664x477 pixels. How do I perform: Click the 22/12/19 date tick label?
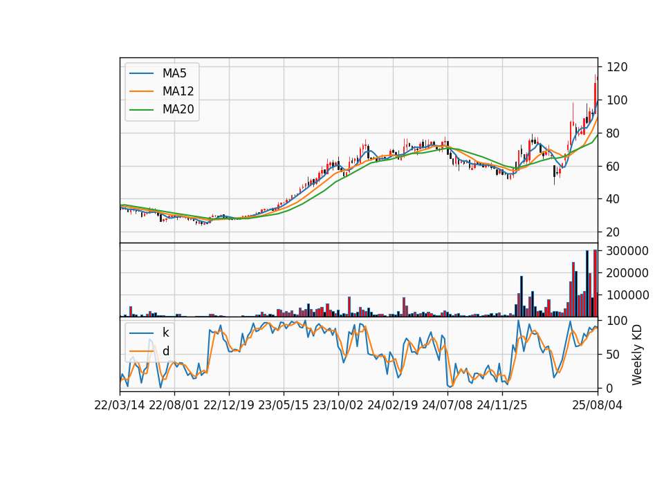pos(229,405)
